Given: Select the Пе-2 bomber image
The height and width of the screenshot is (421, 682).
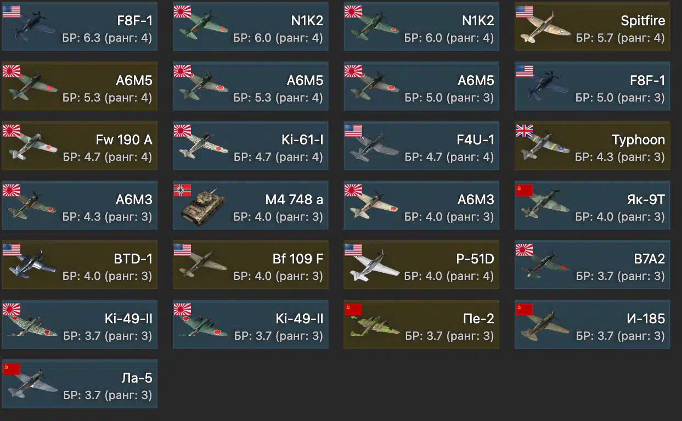Looking at the screenshot, I should [x=374, y=325].
